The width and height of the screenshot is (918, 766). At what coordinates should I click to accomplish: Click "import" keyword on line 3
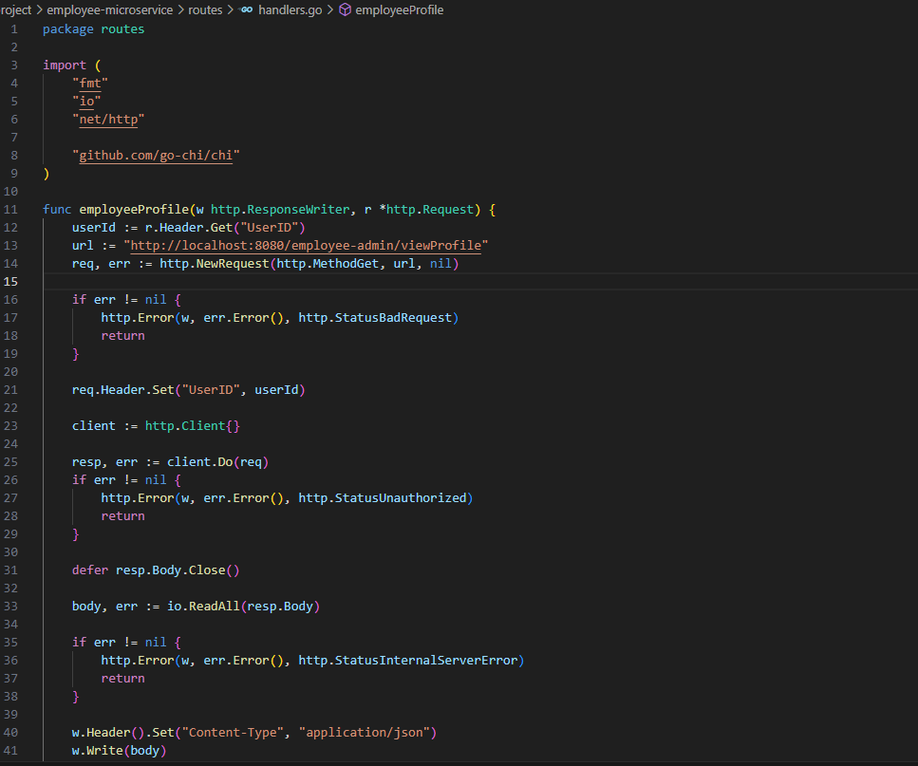click(65, 65)
